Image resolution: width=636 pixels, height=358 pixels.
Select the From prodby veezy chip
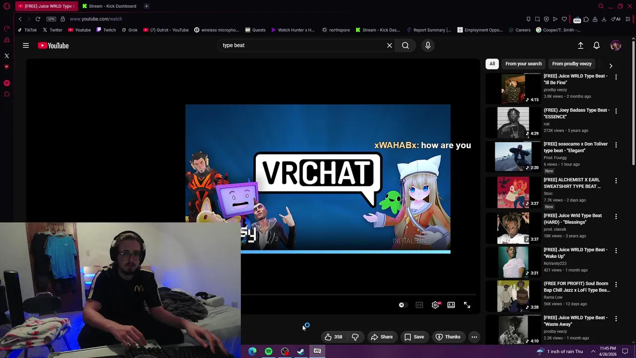pos(571,64)
